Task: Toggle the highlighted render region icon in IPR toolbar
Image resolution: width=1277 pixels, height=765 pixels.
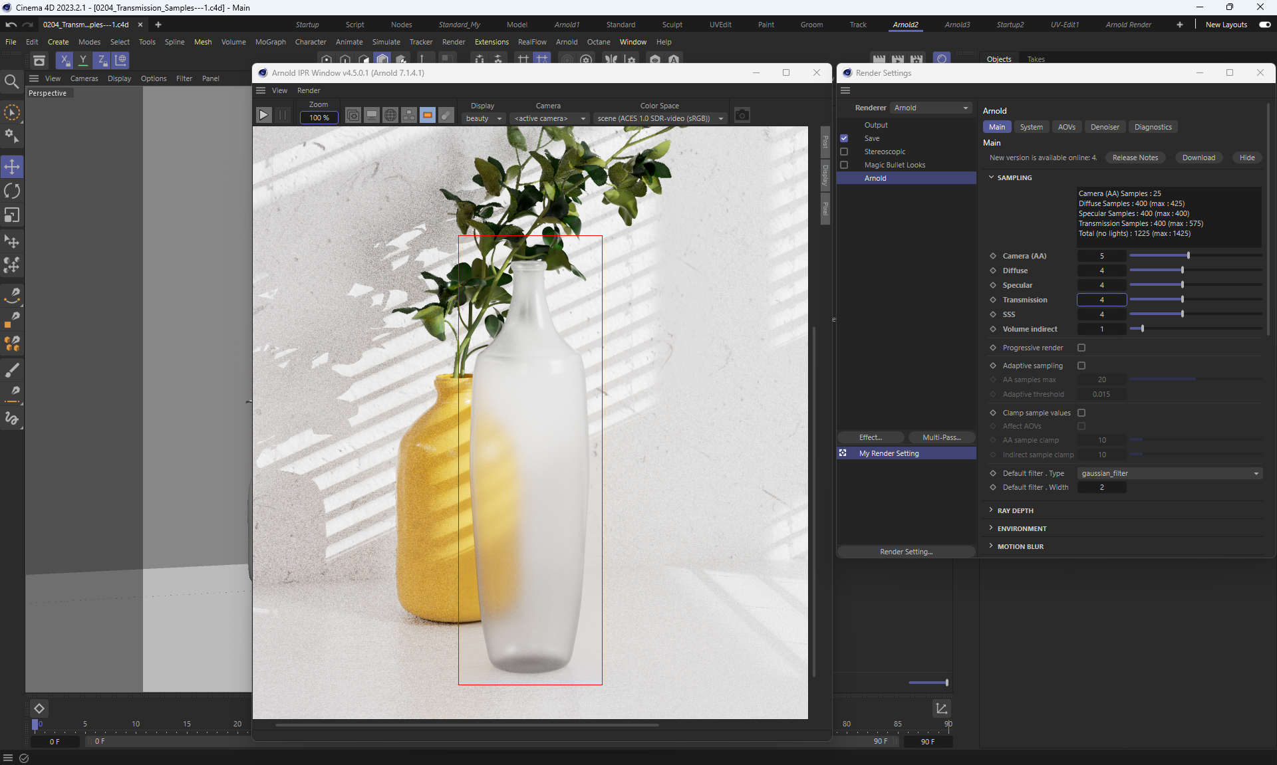Action: click(428, 116)
